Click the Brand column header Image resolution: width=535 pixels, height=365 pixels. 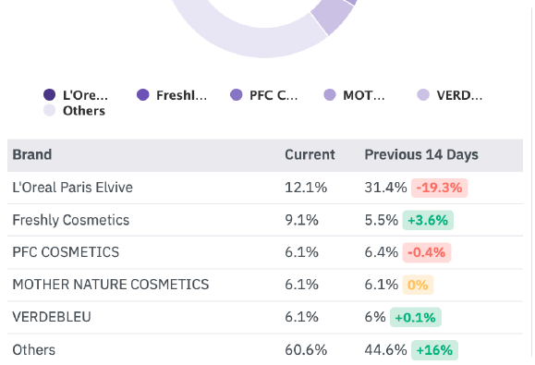click(32, 155)
